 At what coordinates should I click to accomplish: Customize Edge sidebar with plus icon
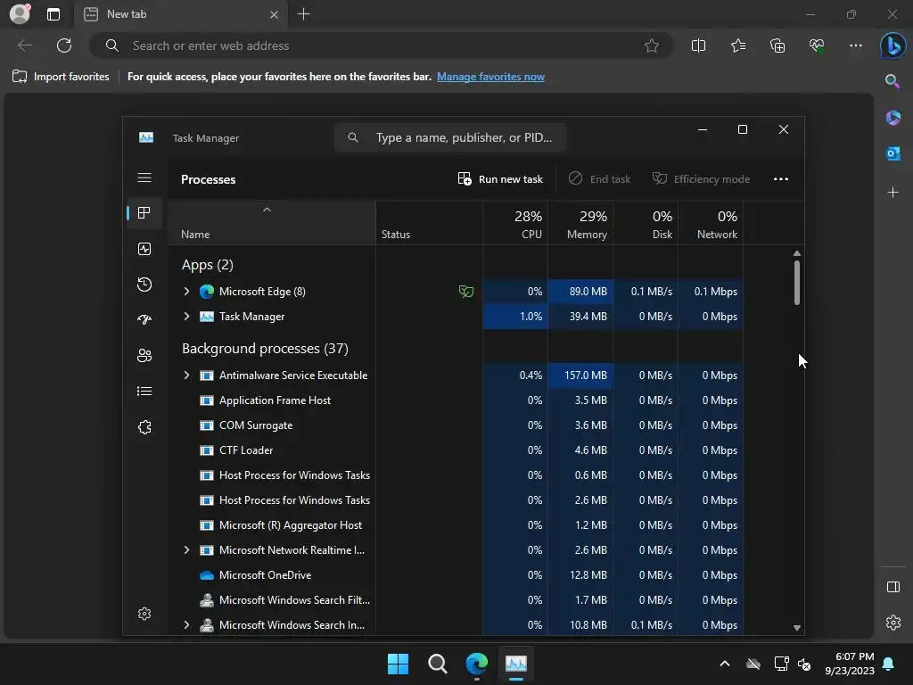click(x=892, y=192)
